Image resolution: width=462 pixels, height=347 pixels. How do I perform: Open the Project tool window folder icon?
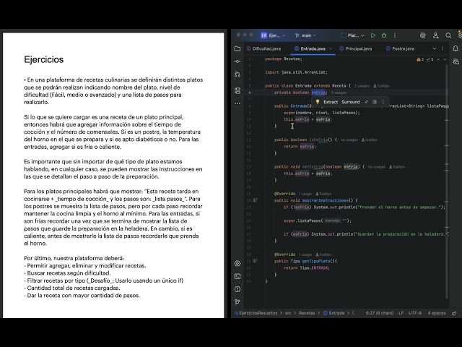237,48
